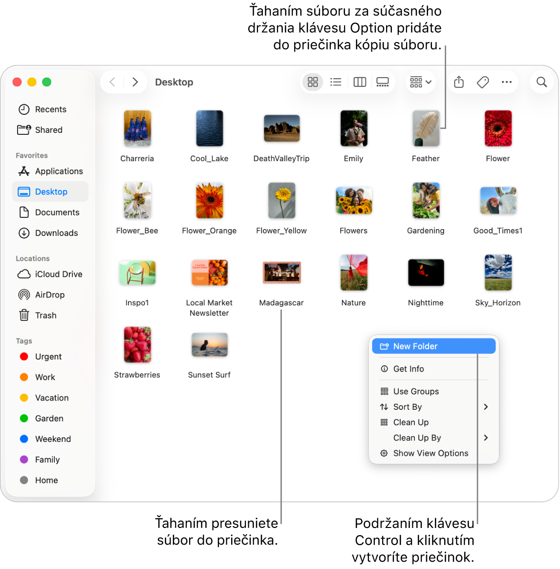Select the Flower_Bee image file
The image size is (560, 569).
click(137, 201)
